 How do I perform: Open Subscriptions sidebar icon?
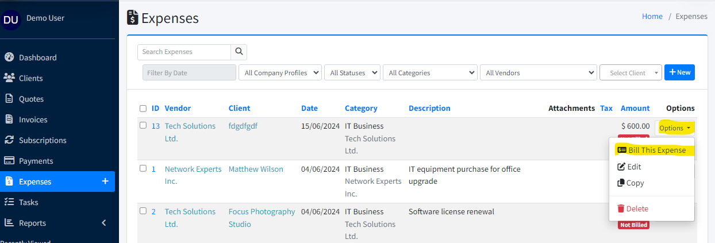9,140
